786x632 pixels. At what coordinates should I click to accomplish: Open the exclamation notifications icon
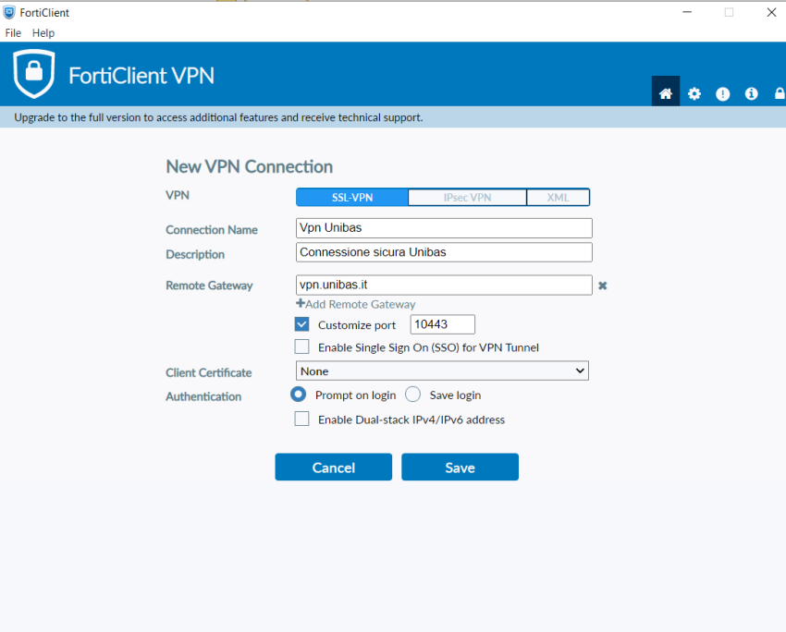722,93
